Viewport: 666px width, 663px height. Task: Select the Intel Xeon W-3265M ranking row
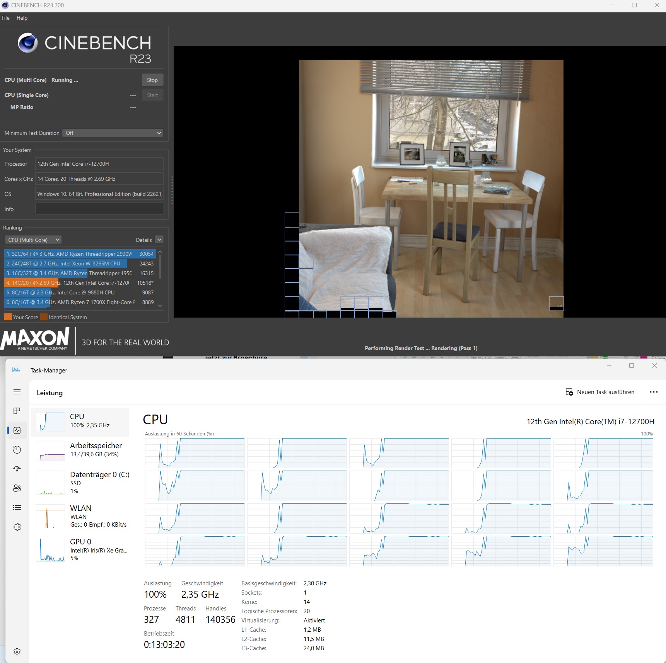[x=80, y=263]
